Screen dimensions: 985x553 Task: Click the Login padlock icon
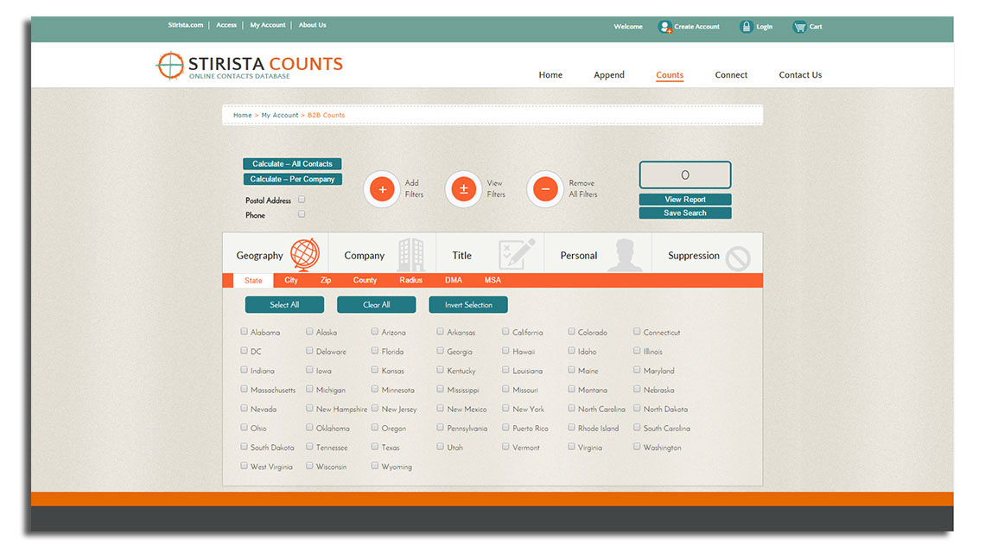[x=746, y=27]
